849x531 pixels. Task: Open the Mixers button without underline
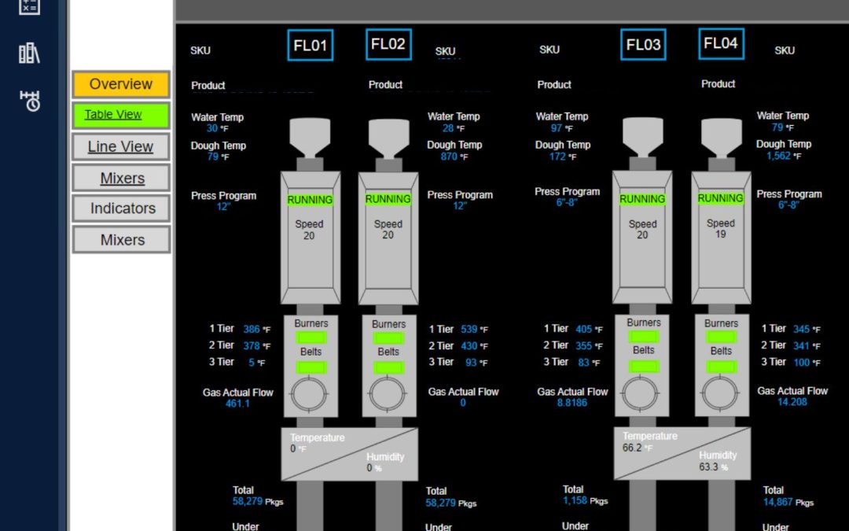click(121, 239)
